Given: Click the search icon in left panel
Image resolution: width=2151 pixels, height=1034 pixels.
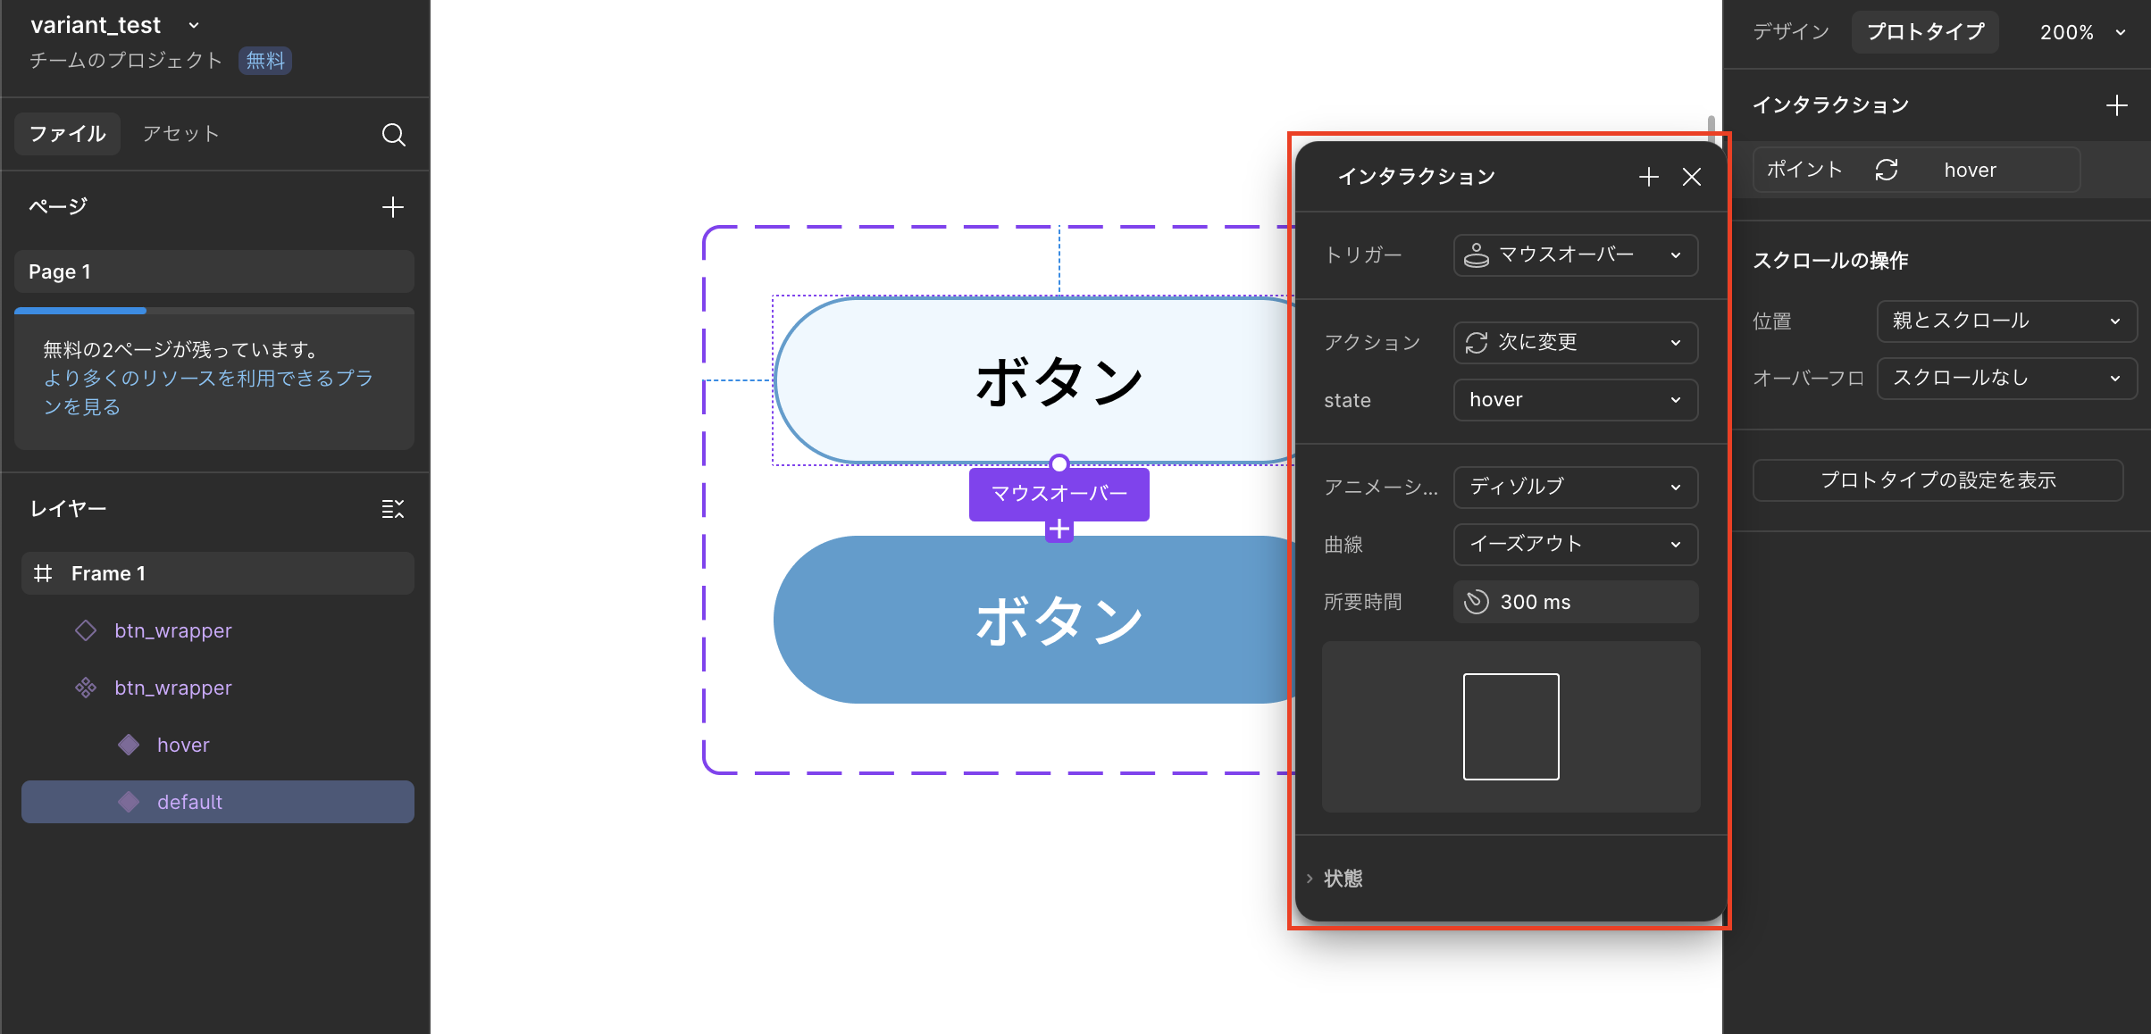Looking at the screenshot, I should tap(393, 134).
